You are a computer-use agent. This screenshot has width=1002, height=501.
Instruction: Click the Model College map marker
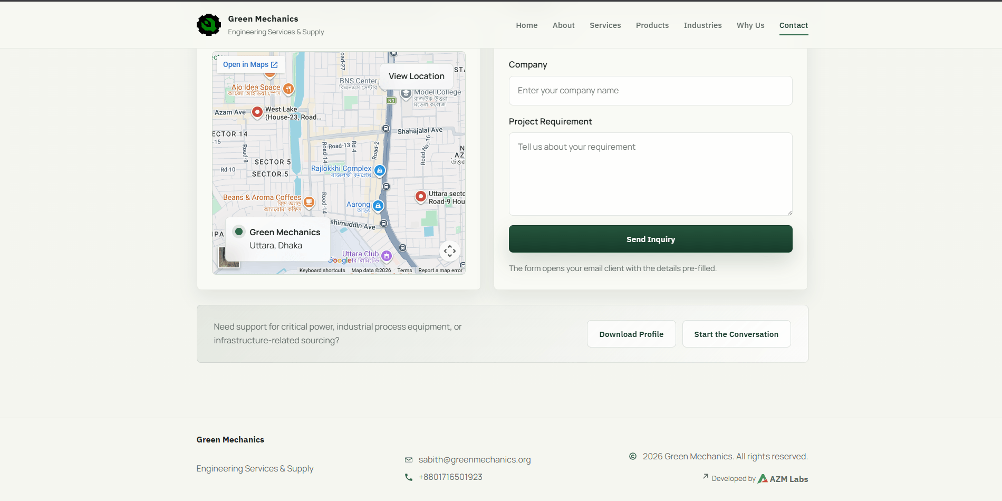(x=406, y=94)
